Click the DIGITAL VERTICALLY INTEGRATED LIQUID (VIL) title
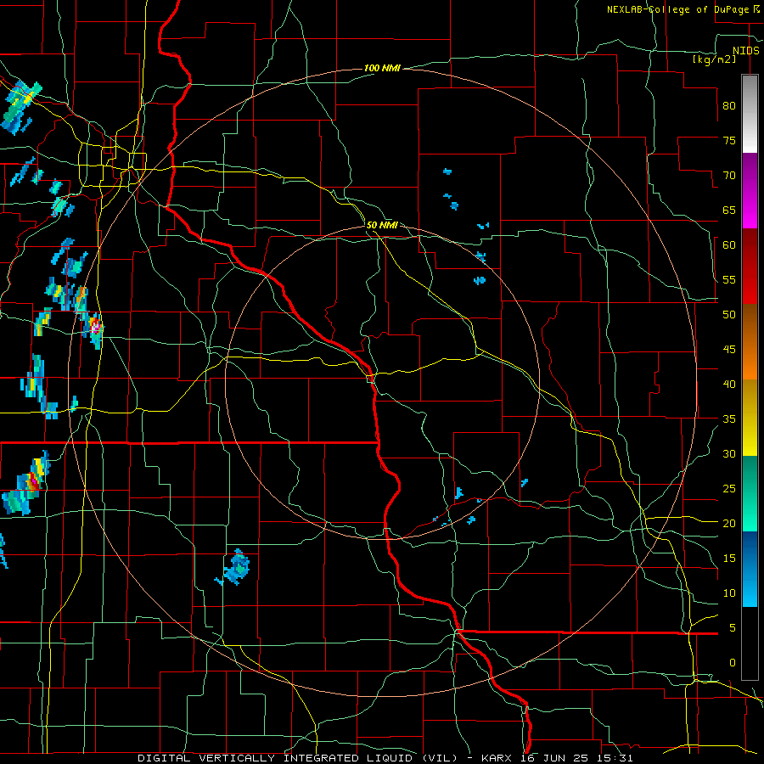This screenshot has width=764, height=764. (x=297, y=758)
